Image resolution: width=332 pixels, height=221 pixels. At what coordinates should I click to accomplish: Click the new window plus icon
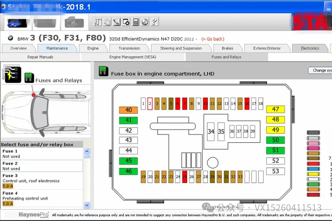(x=126, y=22)
